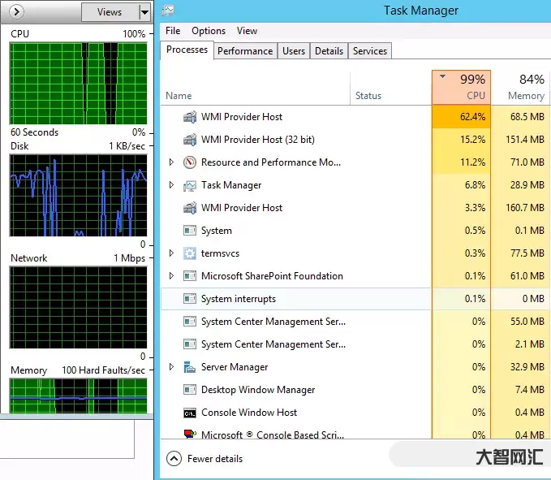Click Fewer details button
This screenshot has width=551, height=480.
(x=205, y=459)
